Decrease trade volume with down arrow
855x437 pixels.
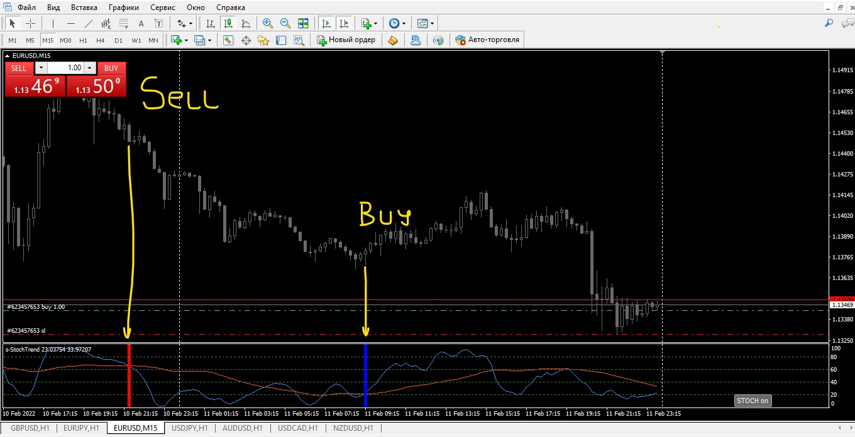coord(41,68)
